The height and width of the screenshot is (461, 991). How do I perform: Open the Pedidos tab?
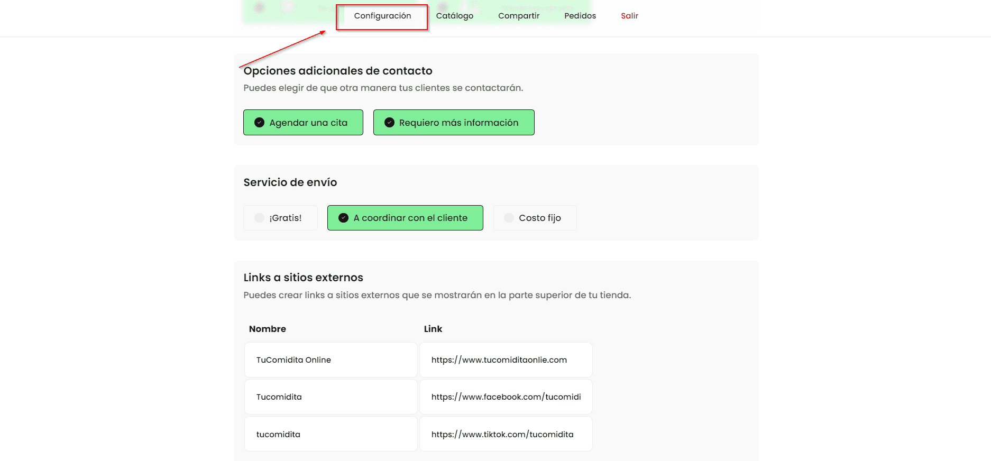pyautogui.click(x=580, y=16)
